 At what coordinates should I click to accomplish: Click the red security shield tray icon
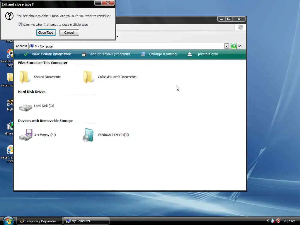[278, 221]
